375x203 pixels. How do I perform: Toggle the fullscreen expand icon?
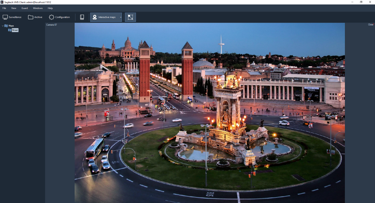coord(130,17)
